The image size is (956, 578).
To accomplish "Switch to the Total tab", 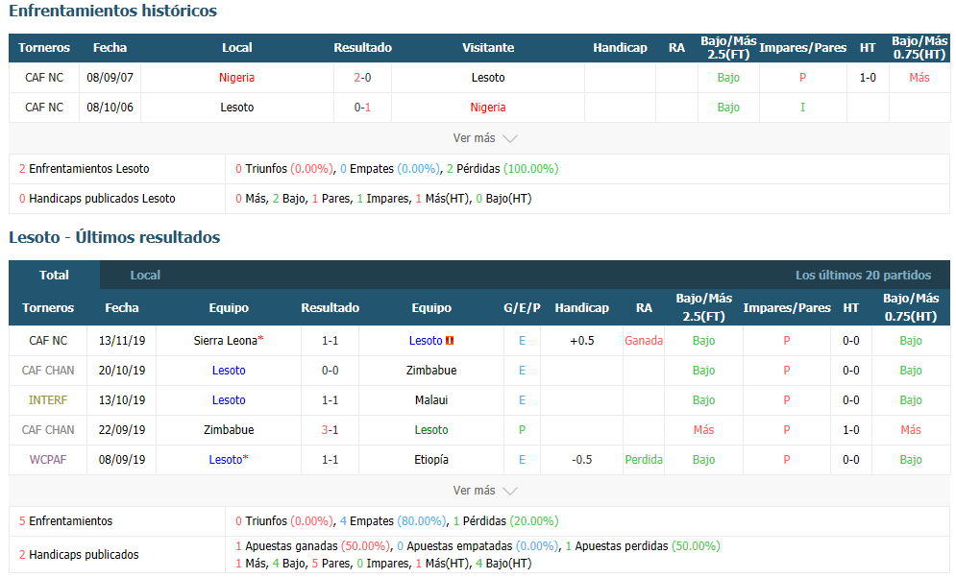I will (x=54, y=275).
